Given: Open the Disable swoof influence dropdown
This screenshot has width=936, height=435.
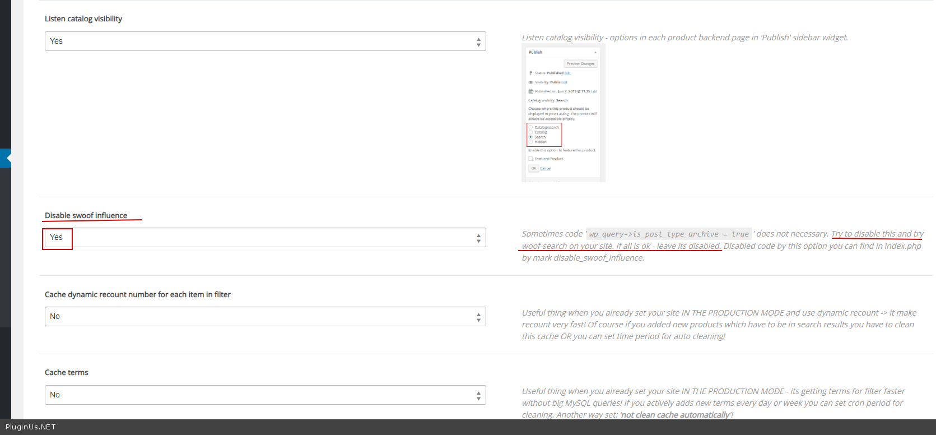Looking at the screenshot, I should click(265, 238).
